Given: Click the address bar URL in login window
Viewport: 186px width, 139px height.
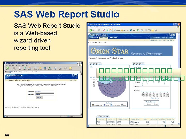Looking at the screenshot, I should point(26,72).
